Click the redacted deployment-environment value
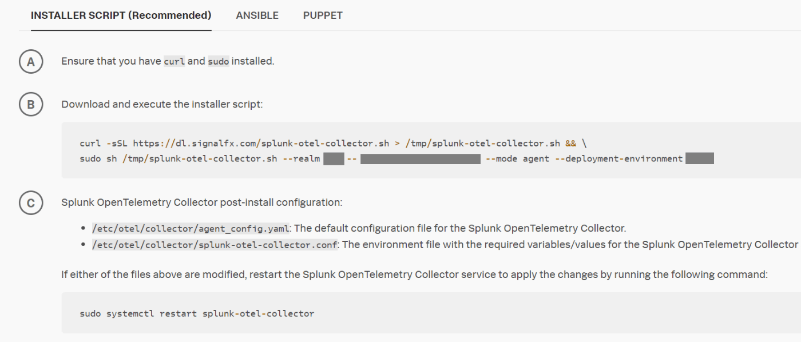 [699, 158]
